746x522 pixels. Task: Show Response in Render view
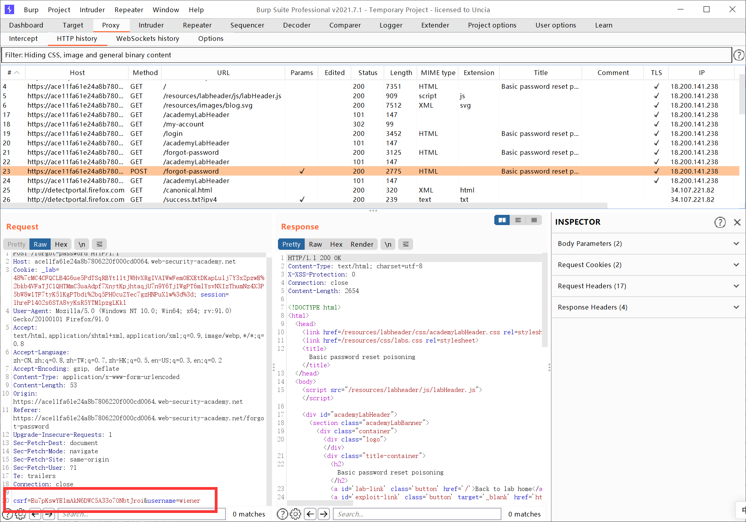pyautogui.click(x=362, y=244)
